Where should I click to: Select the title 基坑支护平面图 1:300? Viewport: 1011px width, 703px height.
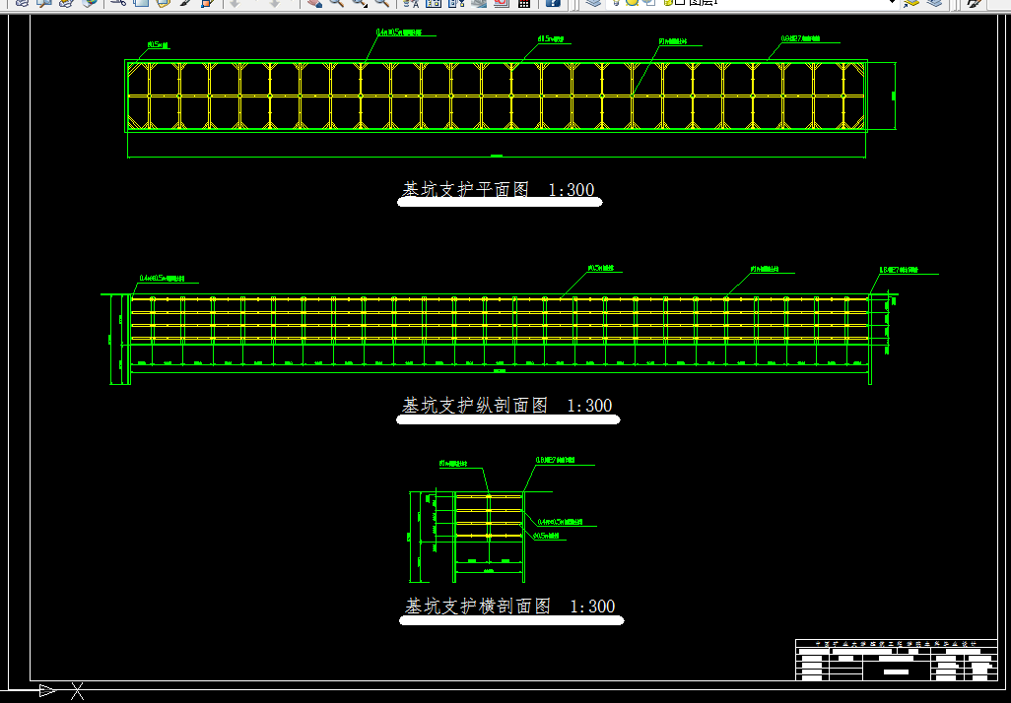[499, 189]
